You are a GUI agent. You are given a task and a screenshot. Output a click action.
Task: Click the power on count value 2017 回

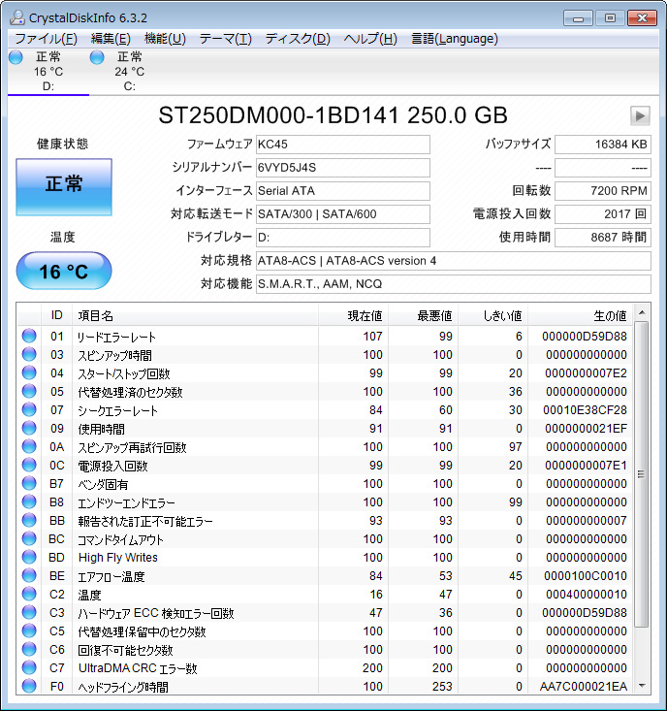pyautogui.click(x=603, y=214)
